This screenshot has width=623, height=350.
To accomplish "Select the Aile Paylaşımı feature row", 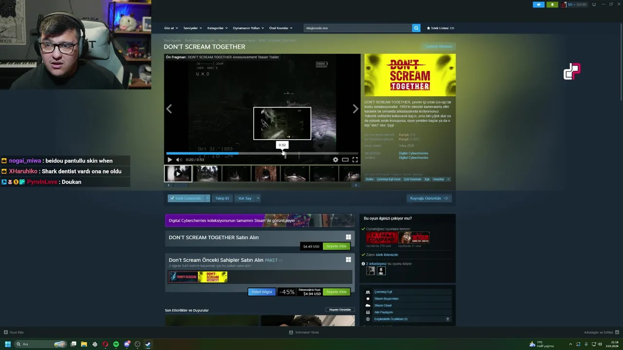I will (x=407, y=313).
